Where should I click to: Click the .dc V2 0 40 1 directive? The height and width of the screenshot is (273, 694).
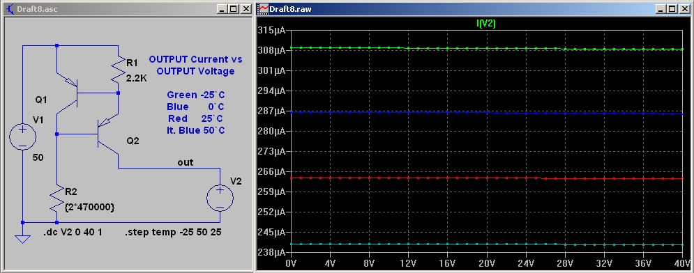[x=73, y=232]
